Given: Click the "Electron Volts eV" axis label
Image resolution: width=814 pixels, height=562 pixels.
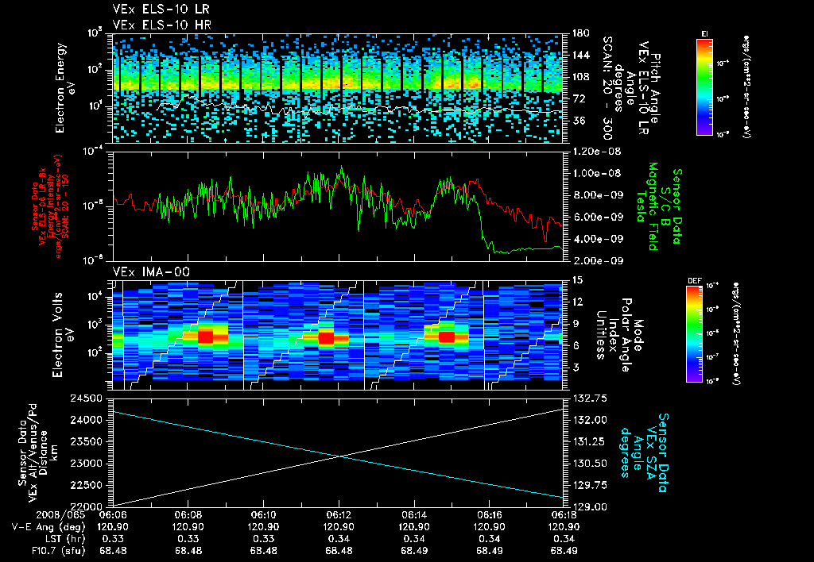Looking at the screenshot, I should coord(61,335).
